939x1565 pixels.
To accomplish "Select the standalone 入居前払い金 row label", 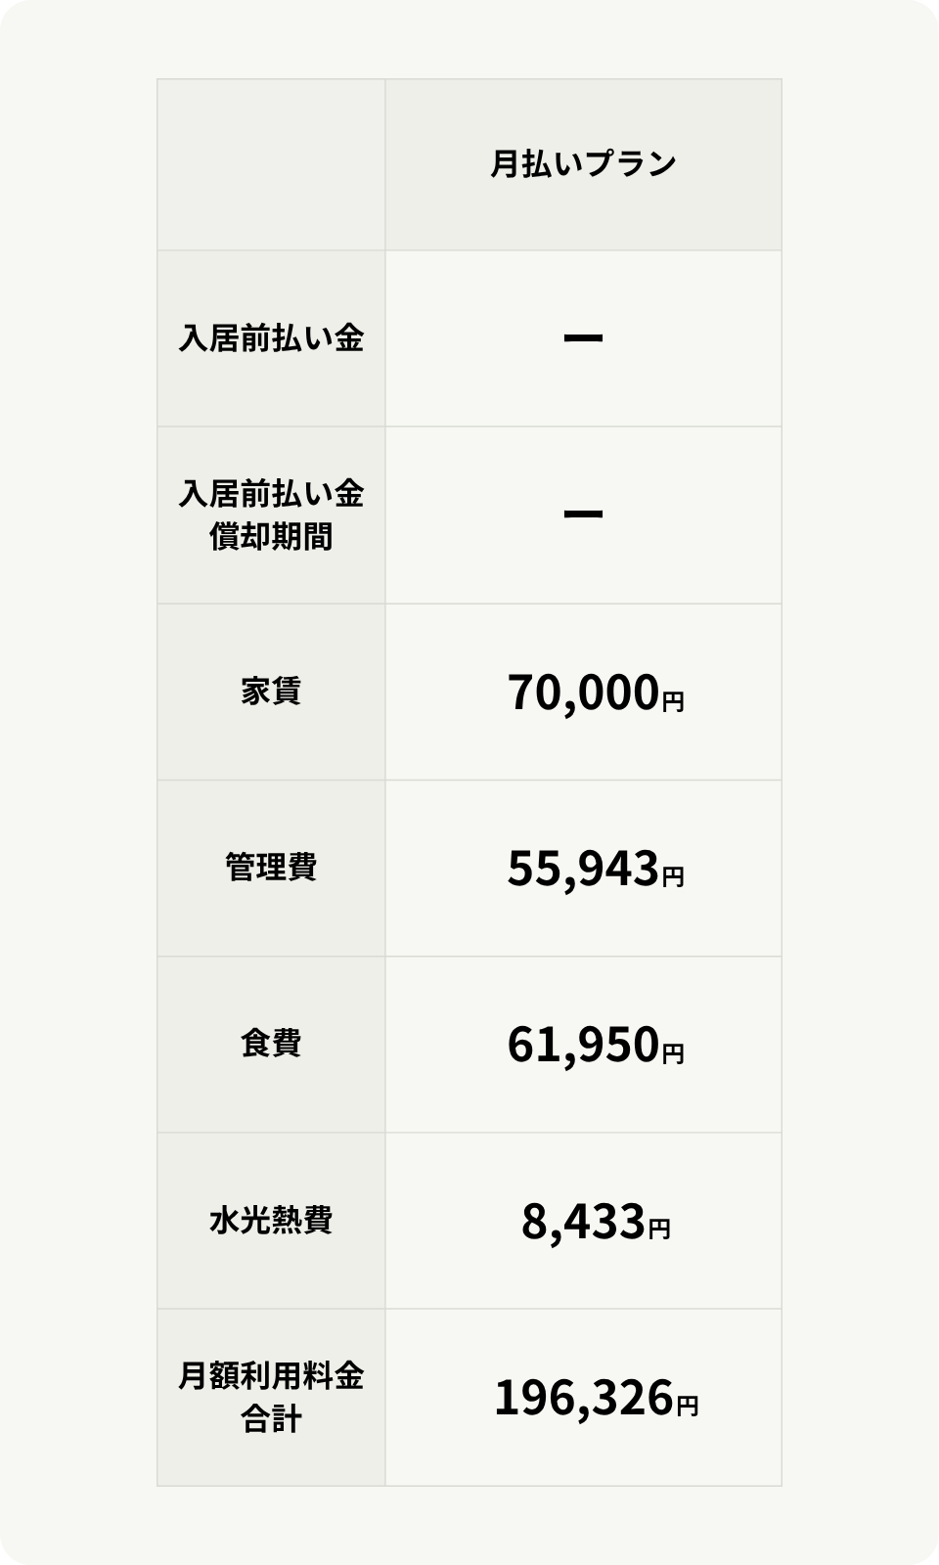I will click(x=271, y=338).
